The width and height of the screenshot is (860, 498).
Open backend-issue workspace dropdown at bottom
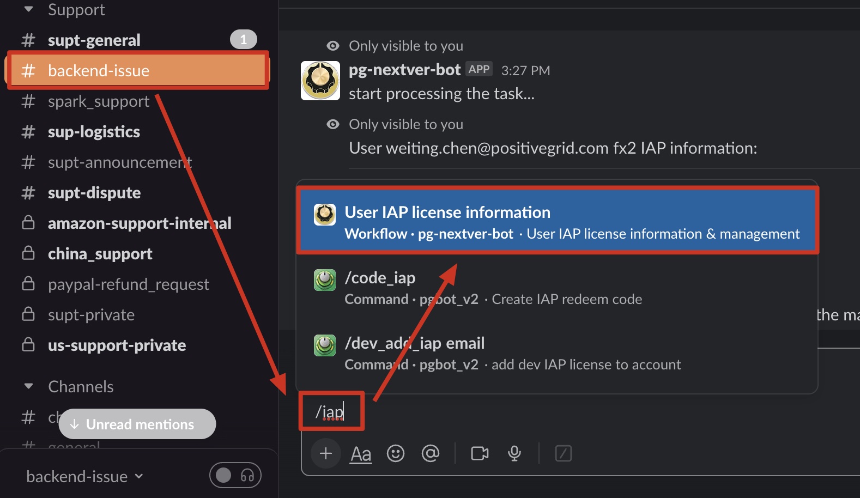[x=84, y=477]
